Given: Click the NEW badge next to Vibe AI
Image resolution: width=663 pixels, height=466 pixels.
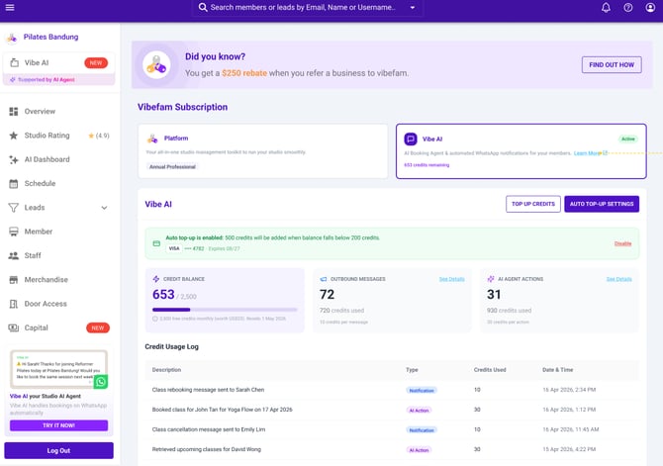Looking at the screenshot, I should point(96,62).
